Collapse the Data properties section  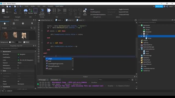[1, 71]
